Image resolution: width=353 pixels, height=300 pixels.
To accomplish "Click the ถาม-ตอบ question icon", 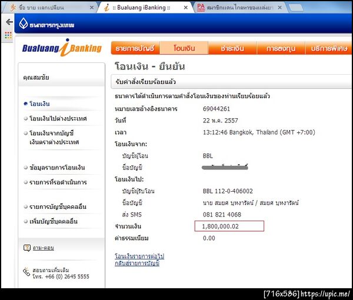I will point(27,248).
